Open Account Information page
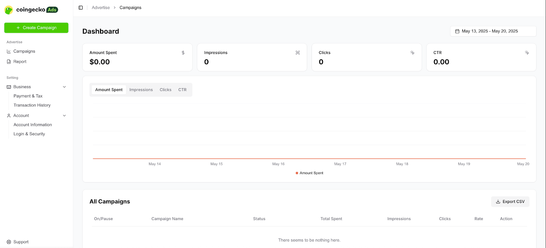This screenshot has height=248, width=546. 33,125
